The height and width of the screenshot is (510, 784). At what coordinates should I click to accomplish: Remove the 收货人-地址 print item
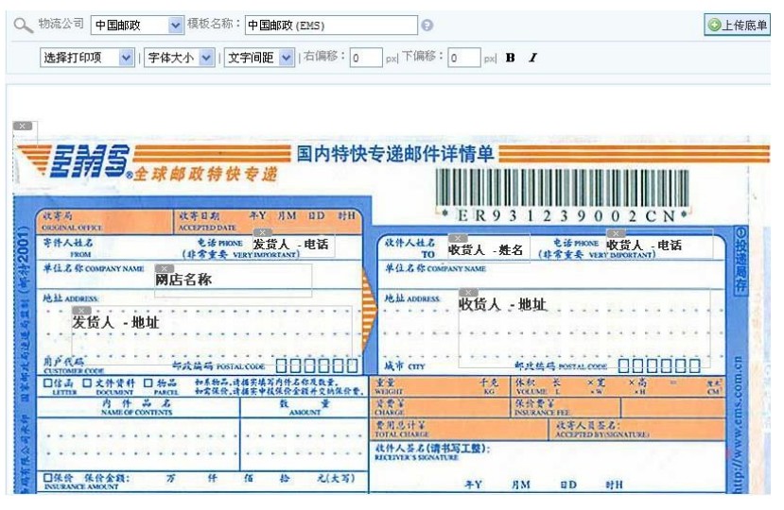click(x=468, y=292)
